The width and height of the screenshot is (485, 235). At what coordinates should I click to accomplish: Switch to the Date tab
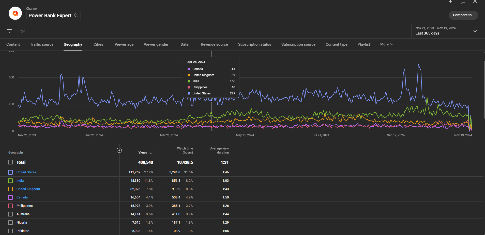(185, 44)
